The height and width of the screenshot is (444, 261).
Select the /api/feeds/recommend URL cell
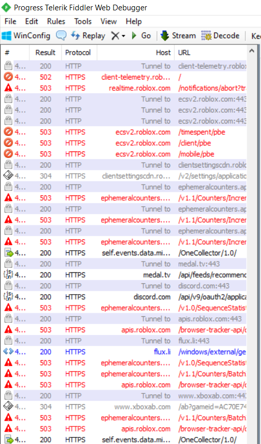212,274
